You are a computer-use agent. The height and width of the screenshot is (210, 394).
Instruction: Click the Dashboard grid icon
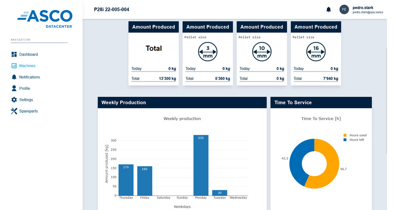pyautogui.click(x=14, y=54)
